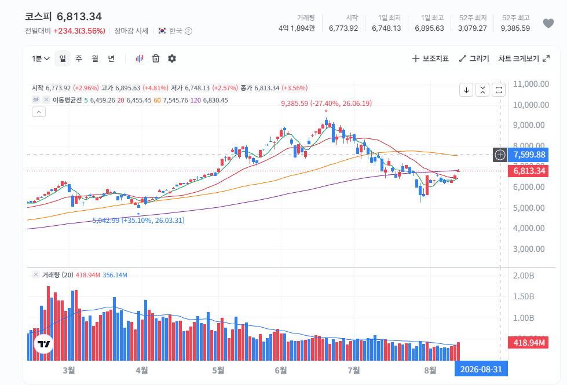Click the 1일 최고 value 6,895.63
This screenshot has height=385, width=567.
(429, 28)
